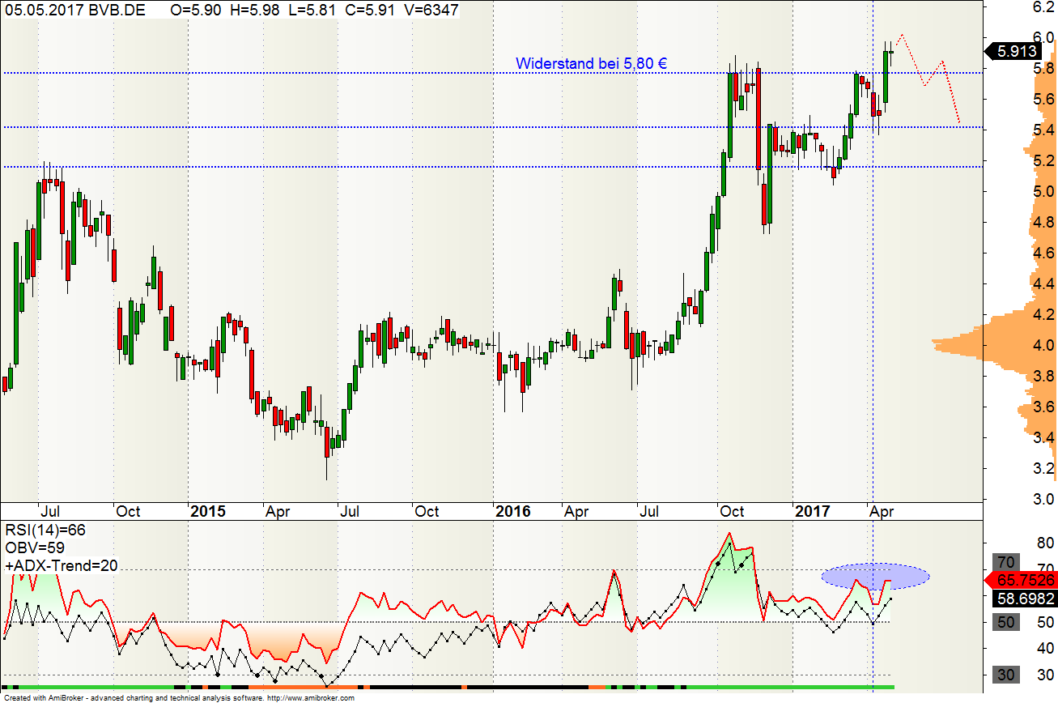
Task: Click the 4.0 price axis label
Action: [1043, 345]
